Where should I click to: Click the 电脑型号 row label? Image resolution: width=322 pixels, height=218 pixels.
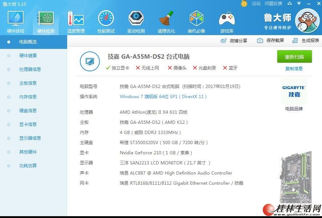(x=89, y=87)
